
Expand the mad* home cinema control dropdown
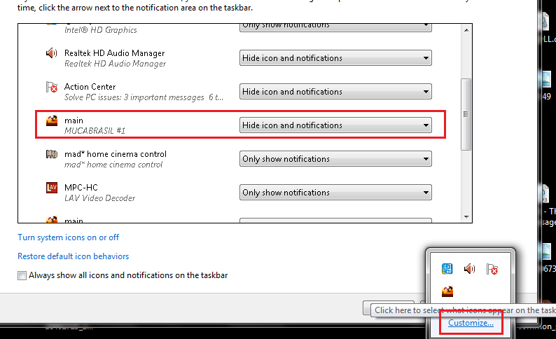(x=335, y=159)
